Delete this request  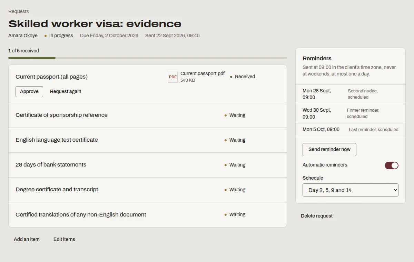(317, 216)
